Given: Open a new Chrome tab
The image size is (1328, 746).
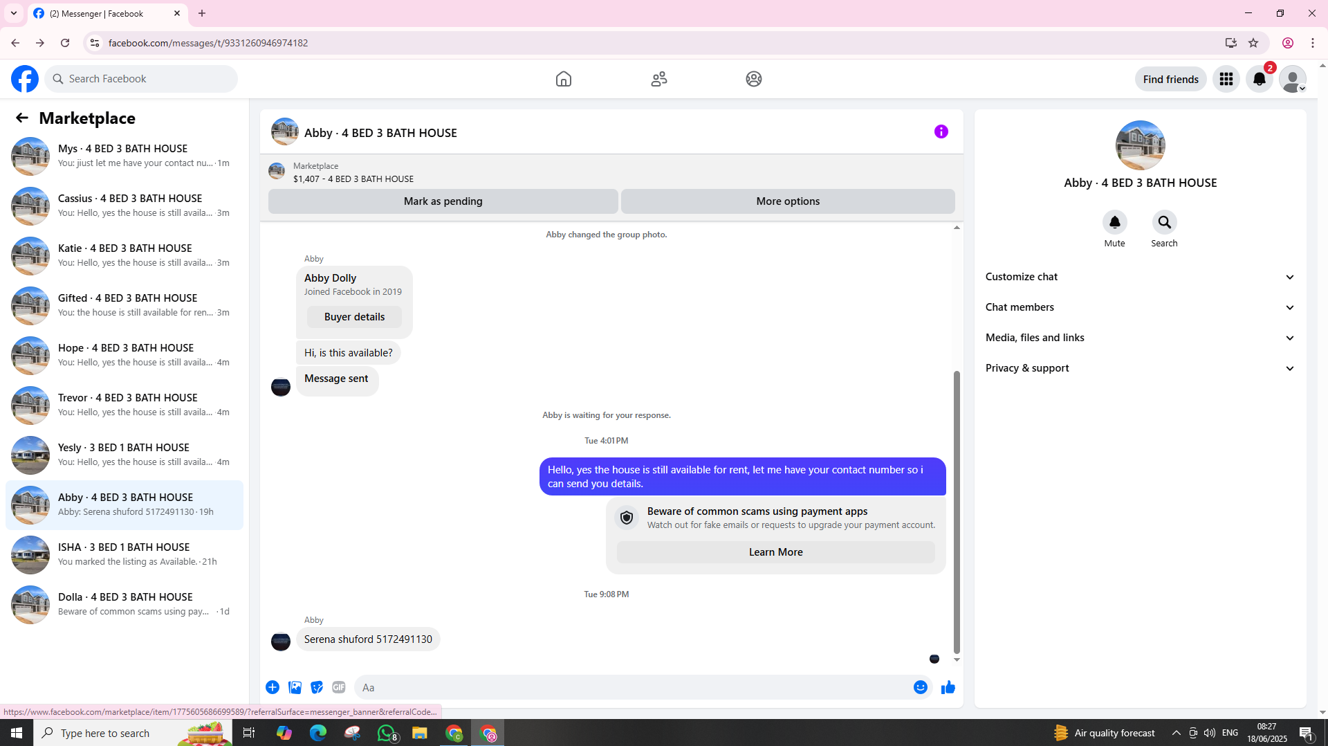Looking at the screenshot, I should pos(202,13).
